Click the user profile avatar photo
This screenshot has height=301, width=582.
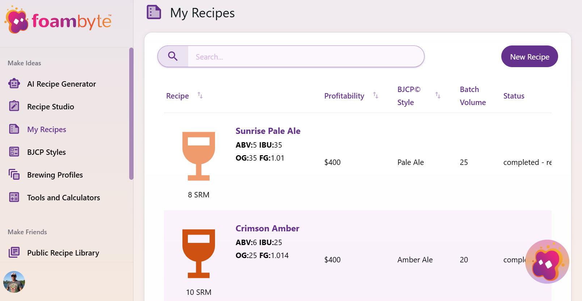pos(14,282)
